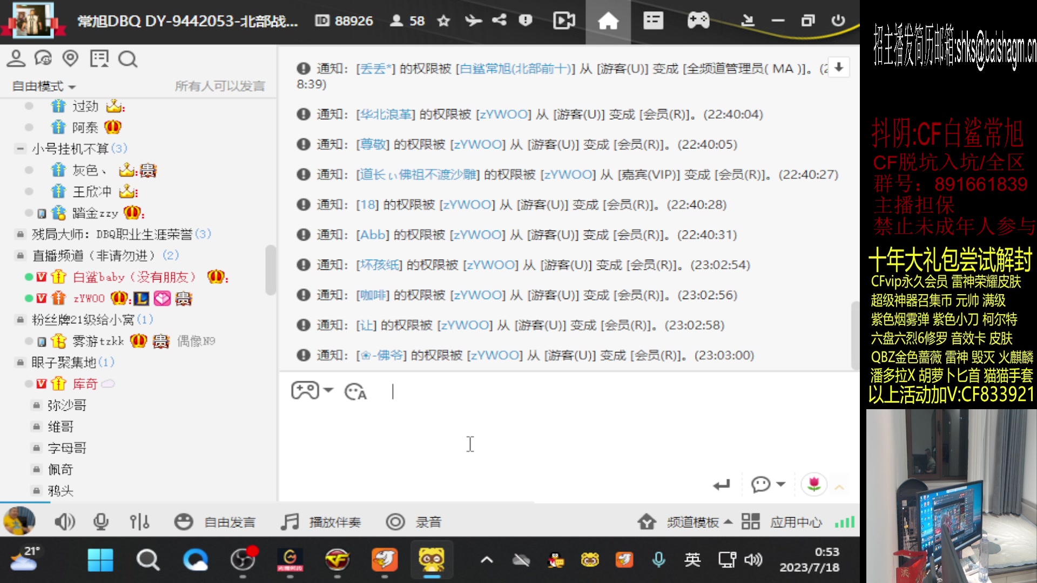Collapse the 频道模板 panel via its chevron
The width and height of the screenshot is (1037, 583).
pyautogui.click(x=728, y=521)
